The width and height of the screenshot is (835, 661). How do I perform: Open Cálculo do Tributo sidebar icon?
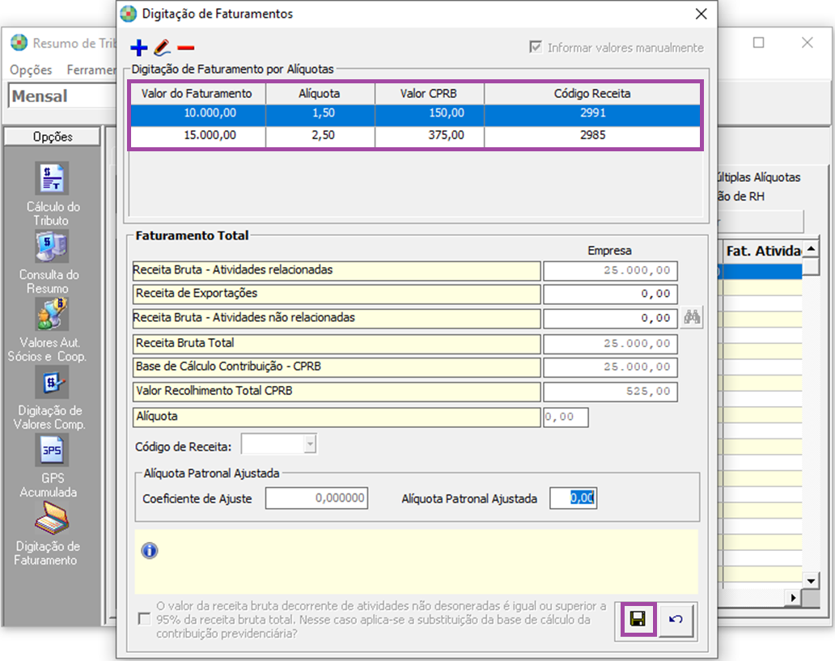click(x=52, y=179)
